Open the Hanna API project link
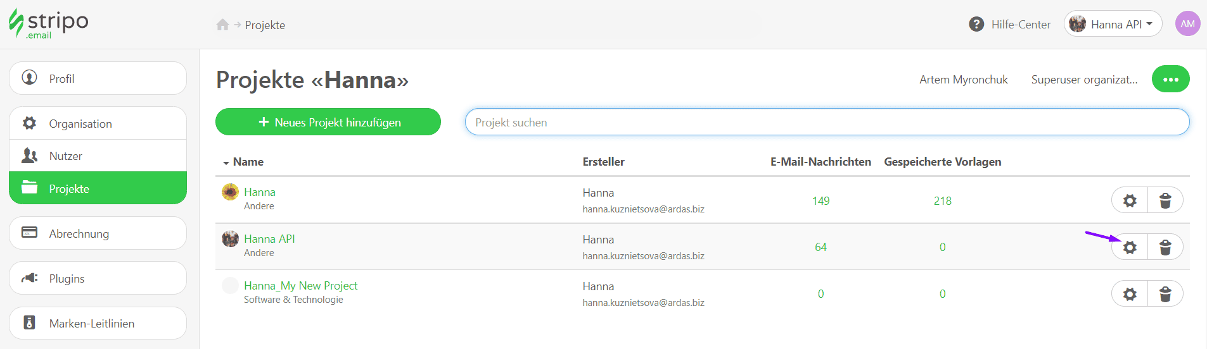Screen dimensions: 1207x349 click(269, 239)
